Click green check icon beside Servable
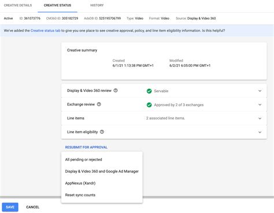The image size is (274, 213). [149, 91]
